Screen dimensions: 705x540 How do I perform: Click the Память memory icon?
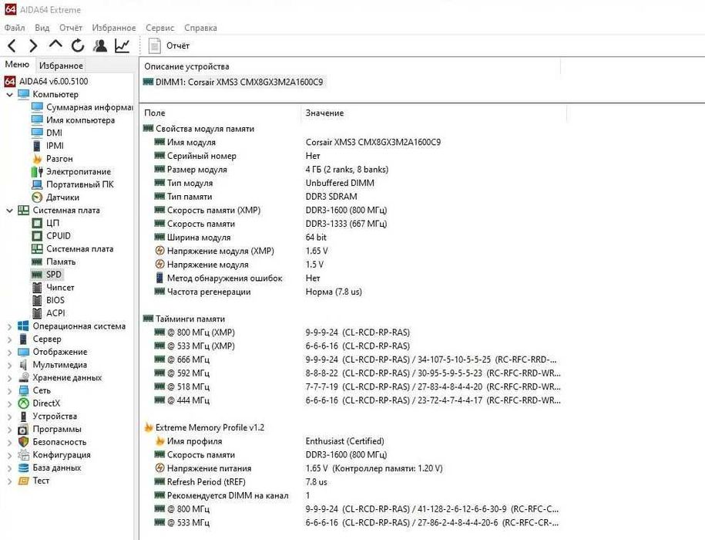click(x=37, y=262)
